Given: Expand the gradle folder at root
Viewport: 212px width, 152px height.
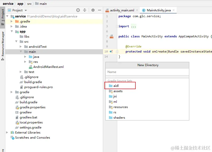Looking at the screenshot, I should pos(12,92).
